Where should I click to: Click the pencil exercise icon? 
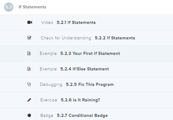click(x=29, y=100)
